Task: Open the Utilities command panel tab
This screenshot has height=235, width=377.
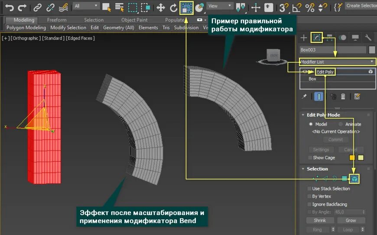Action: [368, 38]
